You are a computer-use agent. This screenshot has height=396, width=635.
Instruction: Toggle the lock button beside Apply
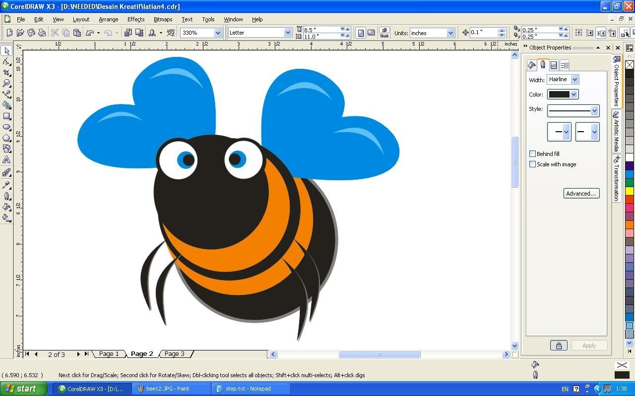tap(559, 346)
